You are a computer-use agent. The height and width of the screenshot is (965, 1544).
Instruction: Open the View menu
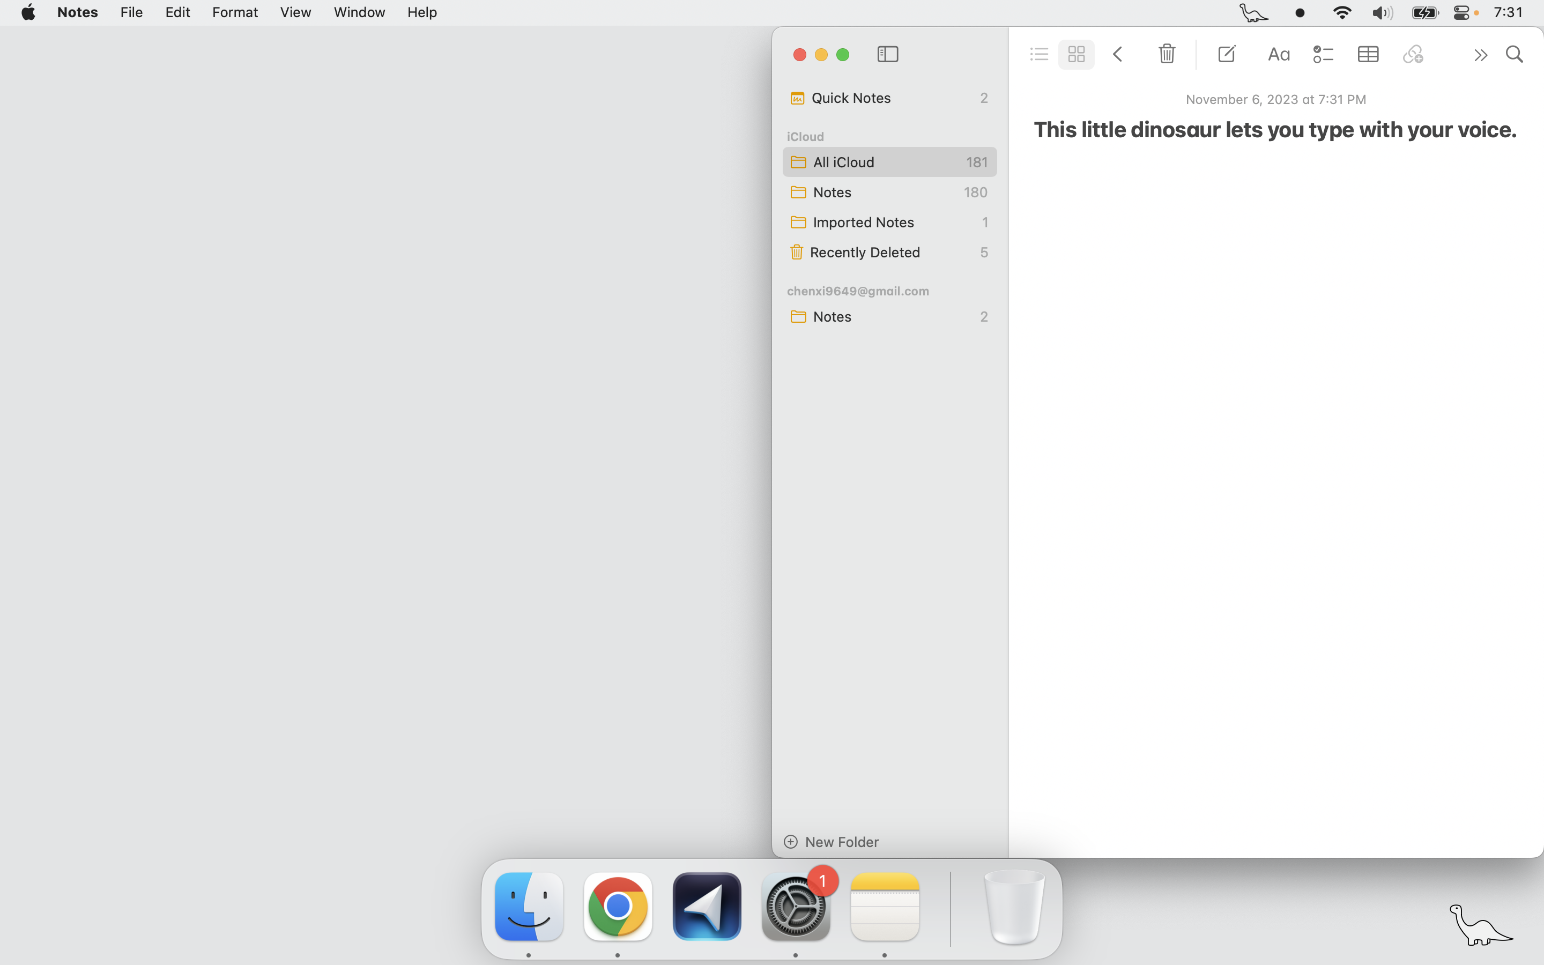295,12
